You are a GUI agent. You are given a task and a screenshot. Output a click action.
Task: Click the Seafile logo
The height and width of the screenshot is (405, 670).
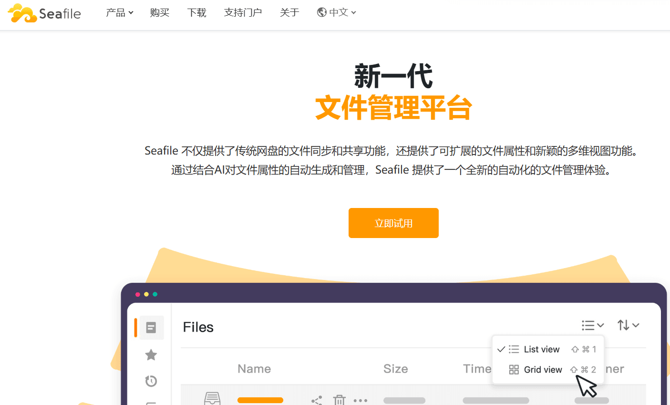click(44, 13)
